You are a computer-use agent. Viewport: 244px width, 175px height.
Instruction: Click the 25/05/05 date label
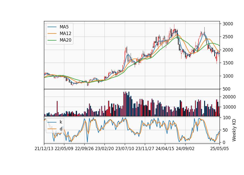[220, 149]
